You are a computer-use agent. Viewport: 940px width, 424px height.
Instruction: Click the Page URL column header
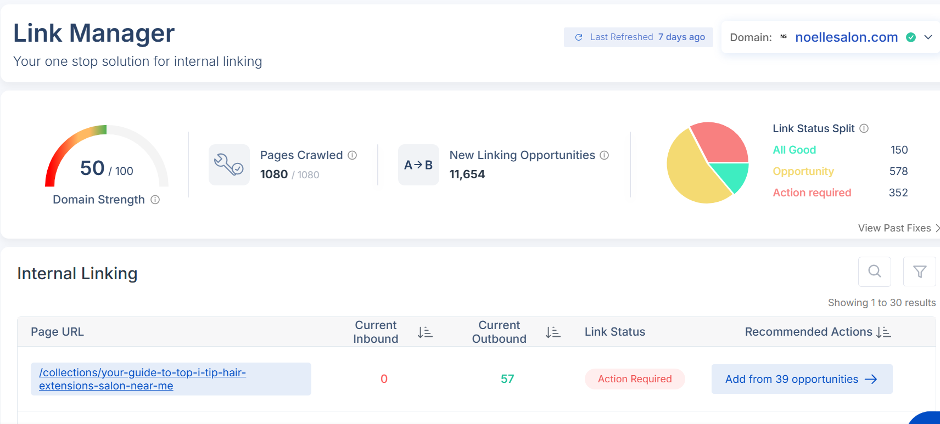[x=57, y=332]
